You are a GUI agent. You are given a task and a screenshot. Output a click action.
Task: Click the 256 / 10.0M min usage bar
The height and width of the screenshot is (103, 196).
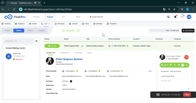click(164, 31)
